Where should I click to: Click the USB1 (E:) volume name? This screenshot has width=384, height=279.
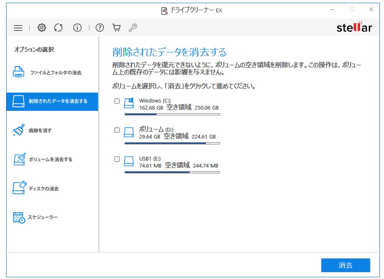coord(150,159)
